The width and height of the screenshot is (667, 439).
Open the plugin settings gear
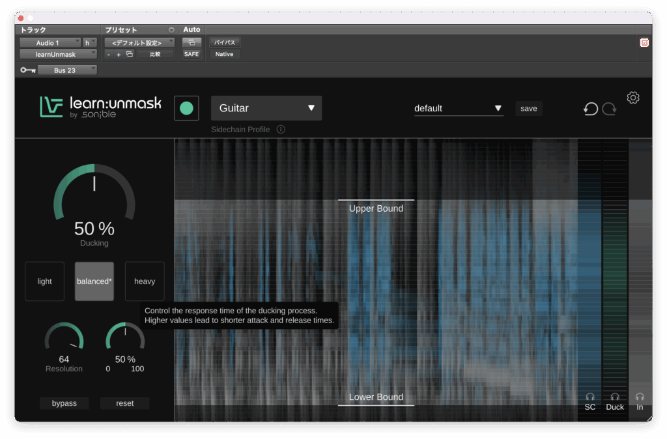click(x=633, y=98)
